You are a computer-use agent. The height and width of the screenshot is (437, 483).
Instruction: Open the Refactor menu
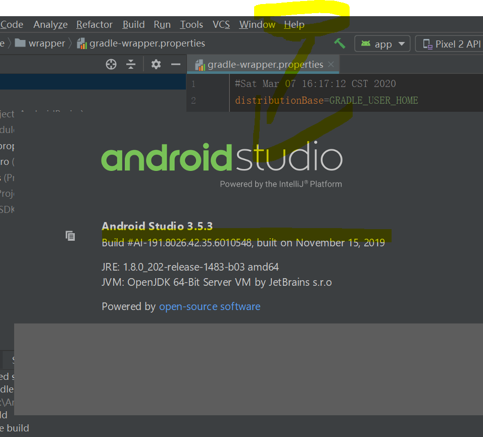94,24
